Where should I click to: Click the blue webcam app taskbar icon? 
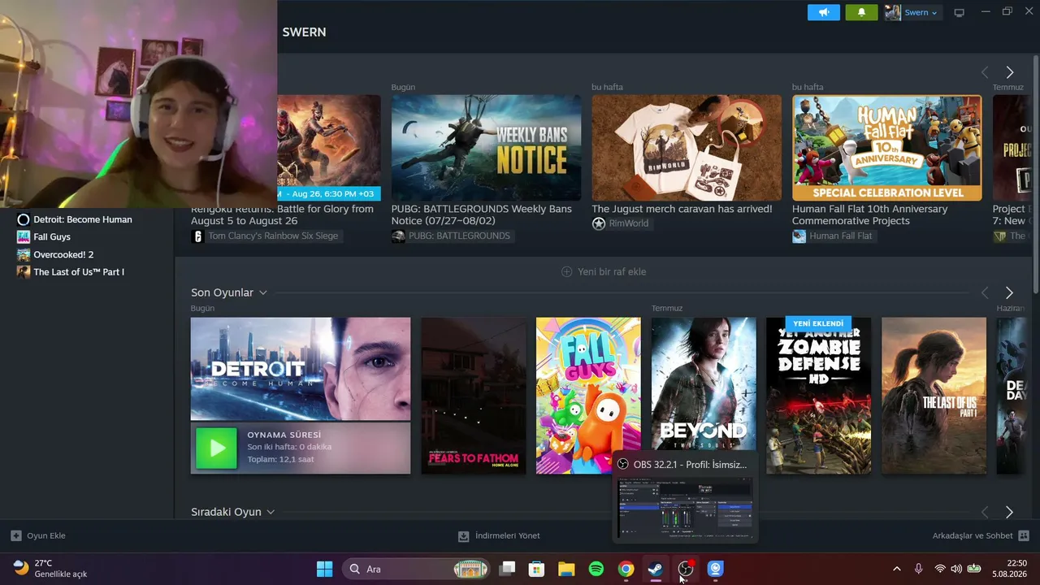[715, 569]
